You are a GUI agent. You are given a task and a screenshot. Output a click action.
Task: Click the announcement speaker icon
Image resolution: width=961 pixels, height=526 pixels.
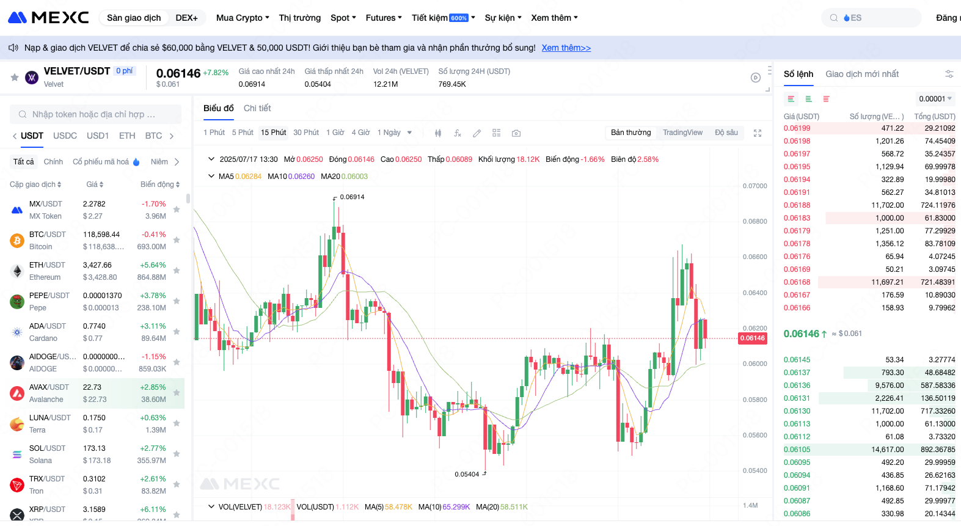(x=13, y=48)
